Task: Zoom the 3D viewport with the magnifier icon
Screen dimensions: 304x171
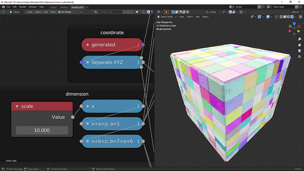Action: 299,39
